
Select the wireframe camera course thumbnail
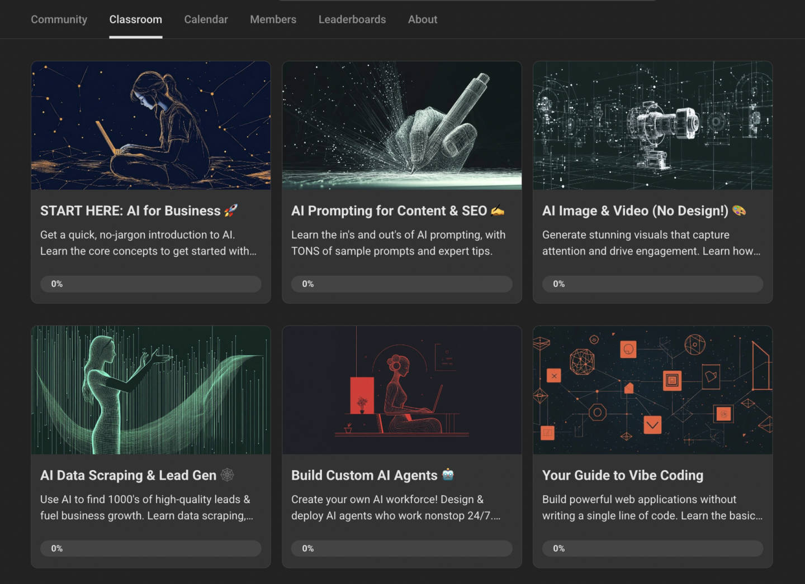tap(652, 126)
